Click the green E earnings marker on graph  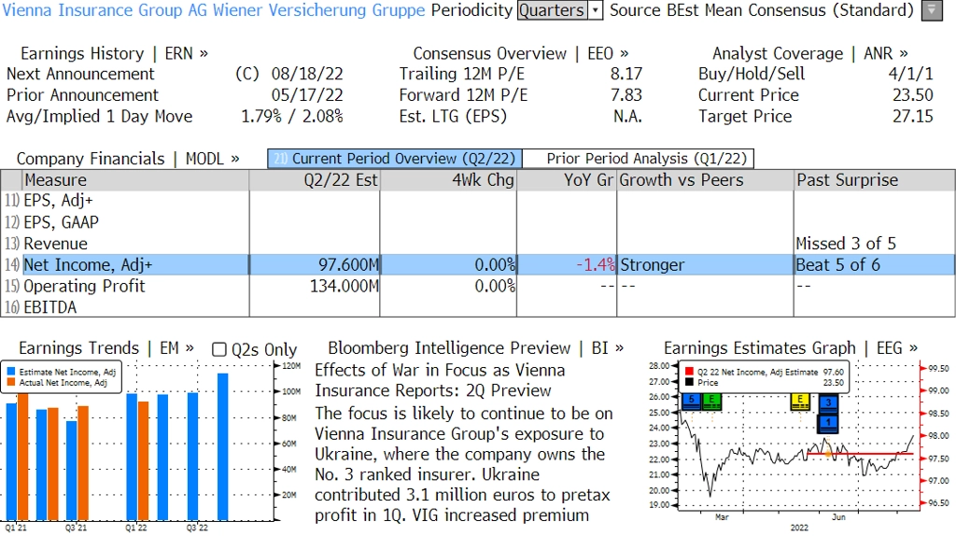pyautogui.click(x=711, y=401)
